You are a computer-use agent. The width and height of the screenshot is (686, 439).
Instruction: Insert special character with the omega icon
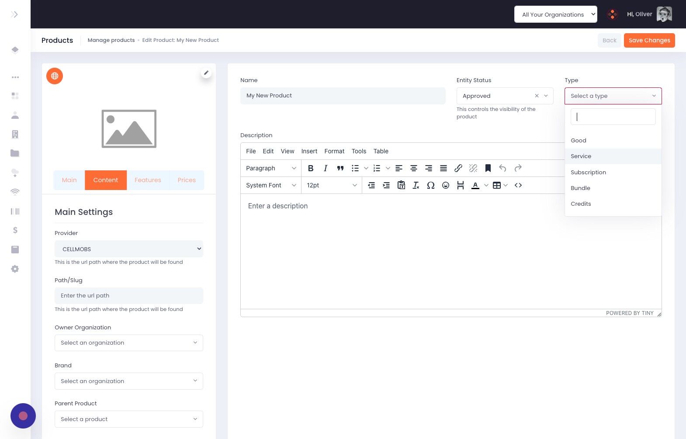[431, 185]
